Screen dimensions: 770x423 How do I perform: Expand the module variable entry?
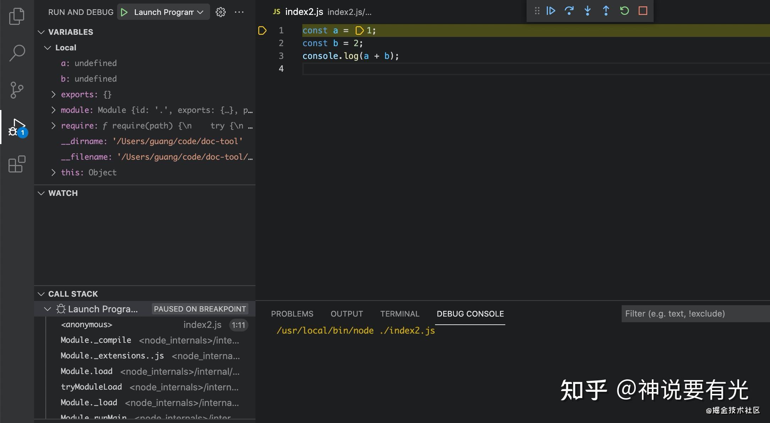tap(54, 110)
